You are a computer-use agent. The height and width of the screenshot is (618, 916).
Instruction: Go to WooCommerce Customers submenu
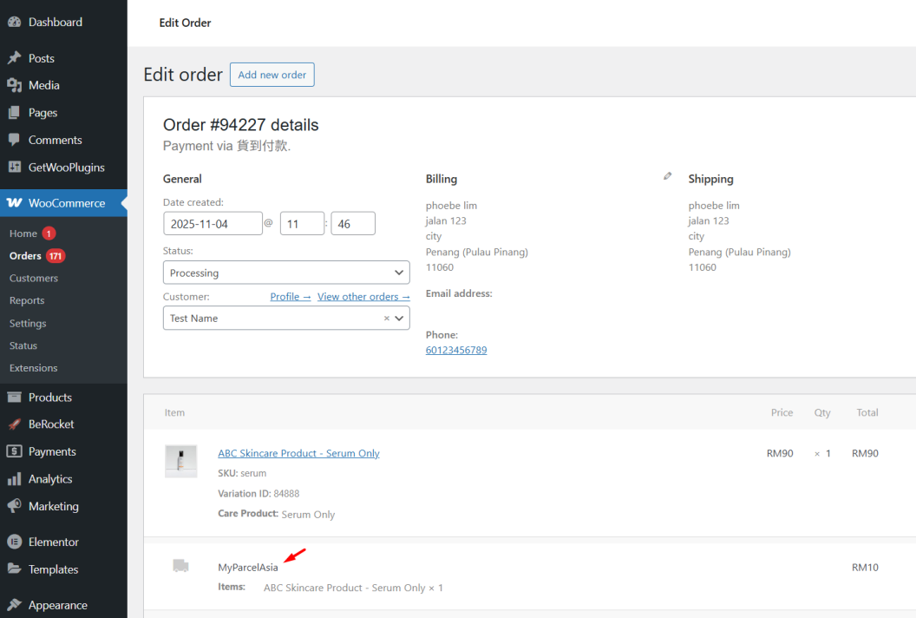34,279
